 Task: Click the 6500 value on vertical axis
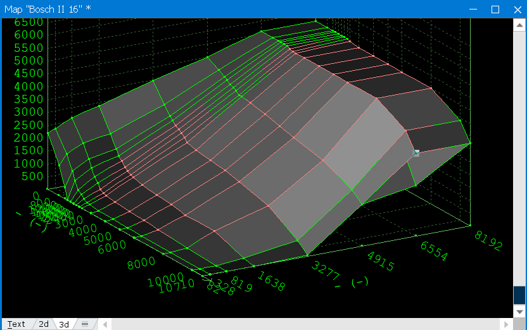coord(24,22)
